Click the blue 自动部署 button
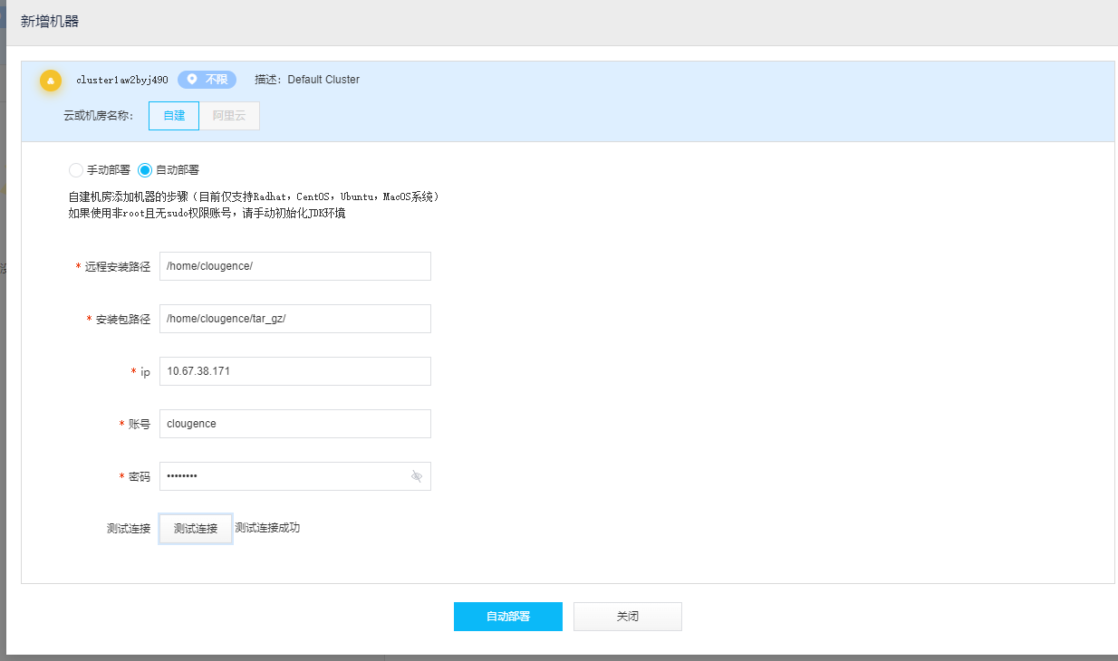The height and width of the screenshot is (661, 1118). 508,617
